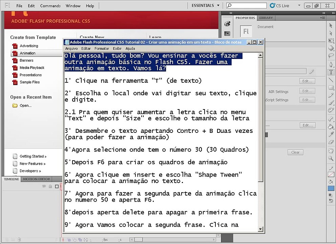This screenshot has height=244, width=336.
Task: Select the TIMELINE tab
Action: (x=12, y=179)
